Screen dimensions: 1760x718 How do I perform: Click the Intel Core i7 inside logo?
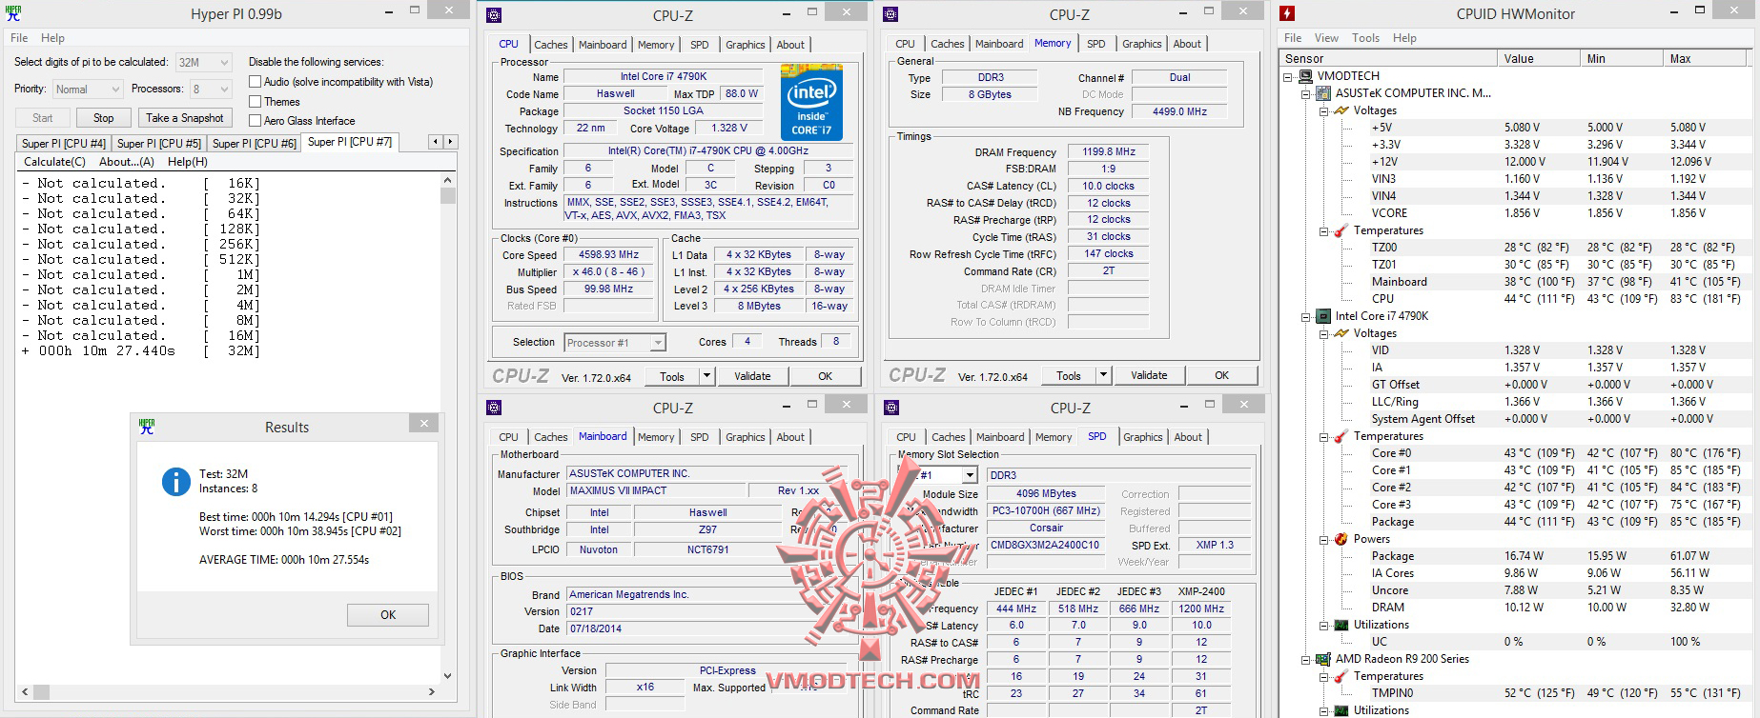point(811,103)
